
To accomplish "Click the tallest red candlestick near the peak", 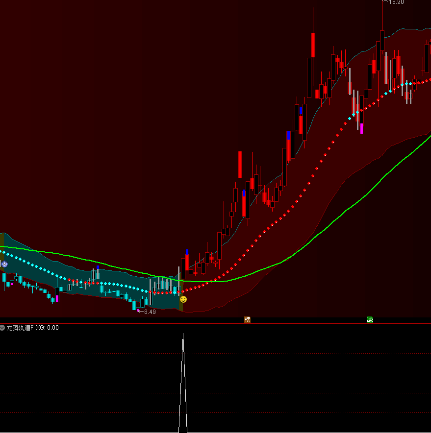I will (x=312, y=46).
